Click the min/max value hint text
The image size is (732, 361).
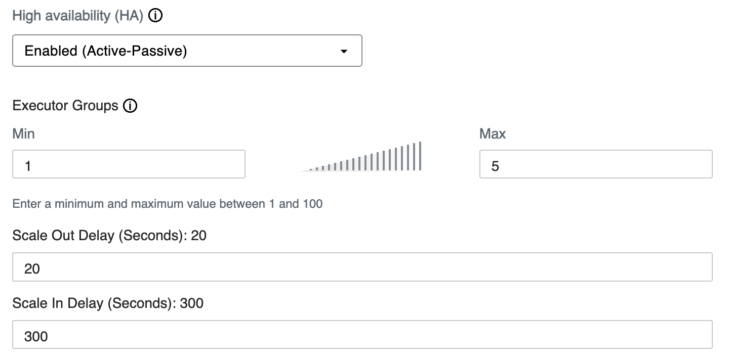coord(167,204)
